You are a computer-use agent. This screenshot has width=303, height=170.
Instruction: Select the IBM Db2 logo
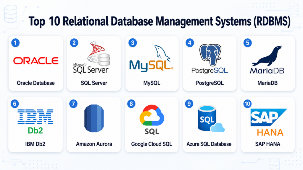pos(36,121)
